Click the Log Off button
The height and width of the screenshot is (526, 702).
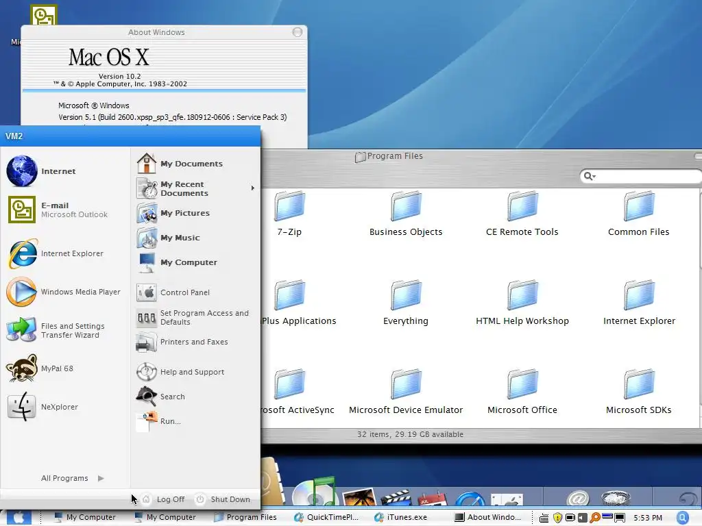pos(164,499)
